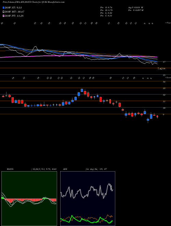Open the dark blue ADX indicator chart panel

88,199
